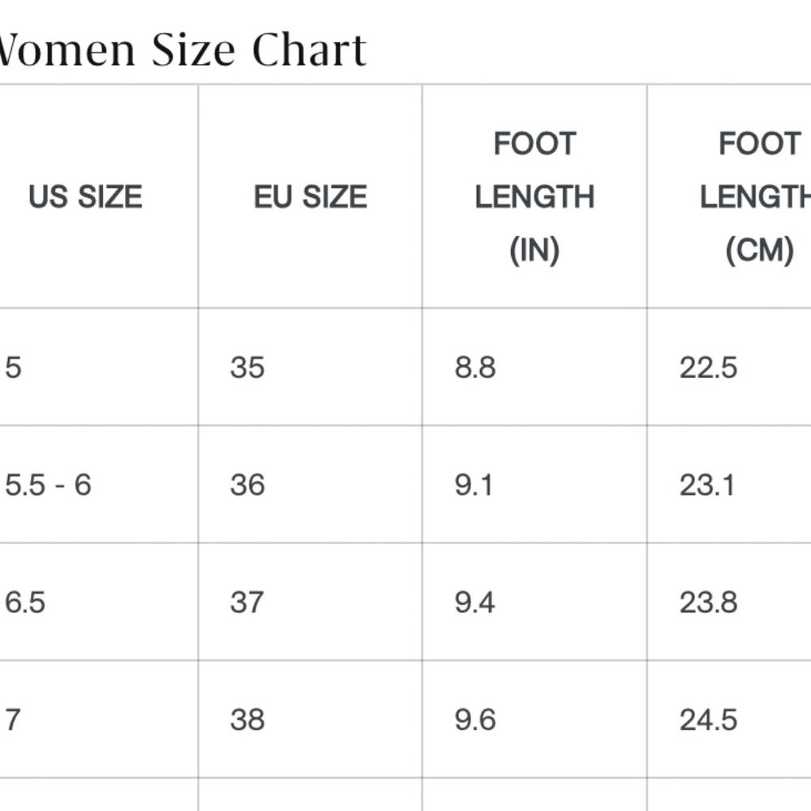Select the EU SIZE column header
811x811 pixels.
click(x=311, y=196)
